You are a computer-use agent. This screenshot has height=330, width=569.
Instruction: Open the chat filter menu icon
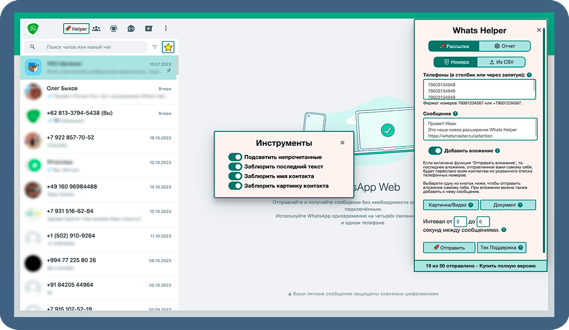(x=155, y=47)
